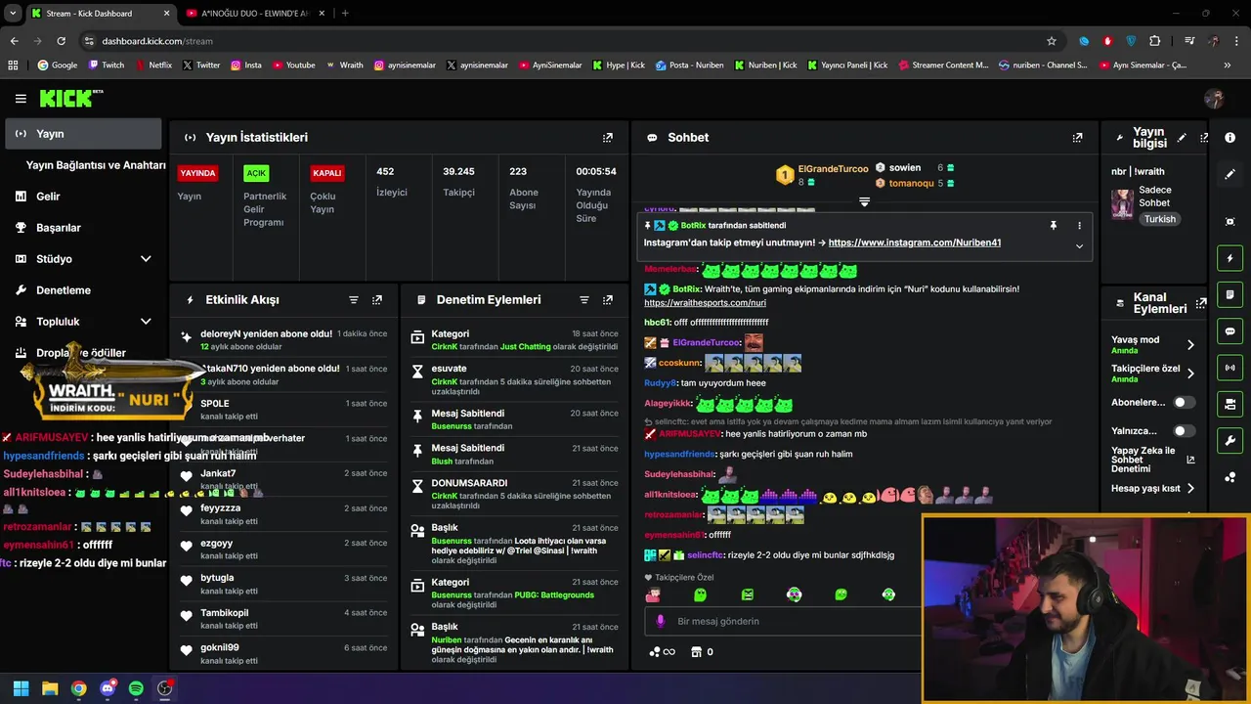The width and height of the screenshot is (1251, 704).
Task: Pop out the Kanal Eylemleri panel
Action: pos(1201,303)
